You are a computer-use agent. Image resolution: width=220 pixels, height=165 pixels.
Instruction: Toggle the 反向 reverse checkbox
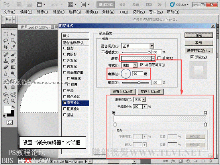coord(159,58)
